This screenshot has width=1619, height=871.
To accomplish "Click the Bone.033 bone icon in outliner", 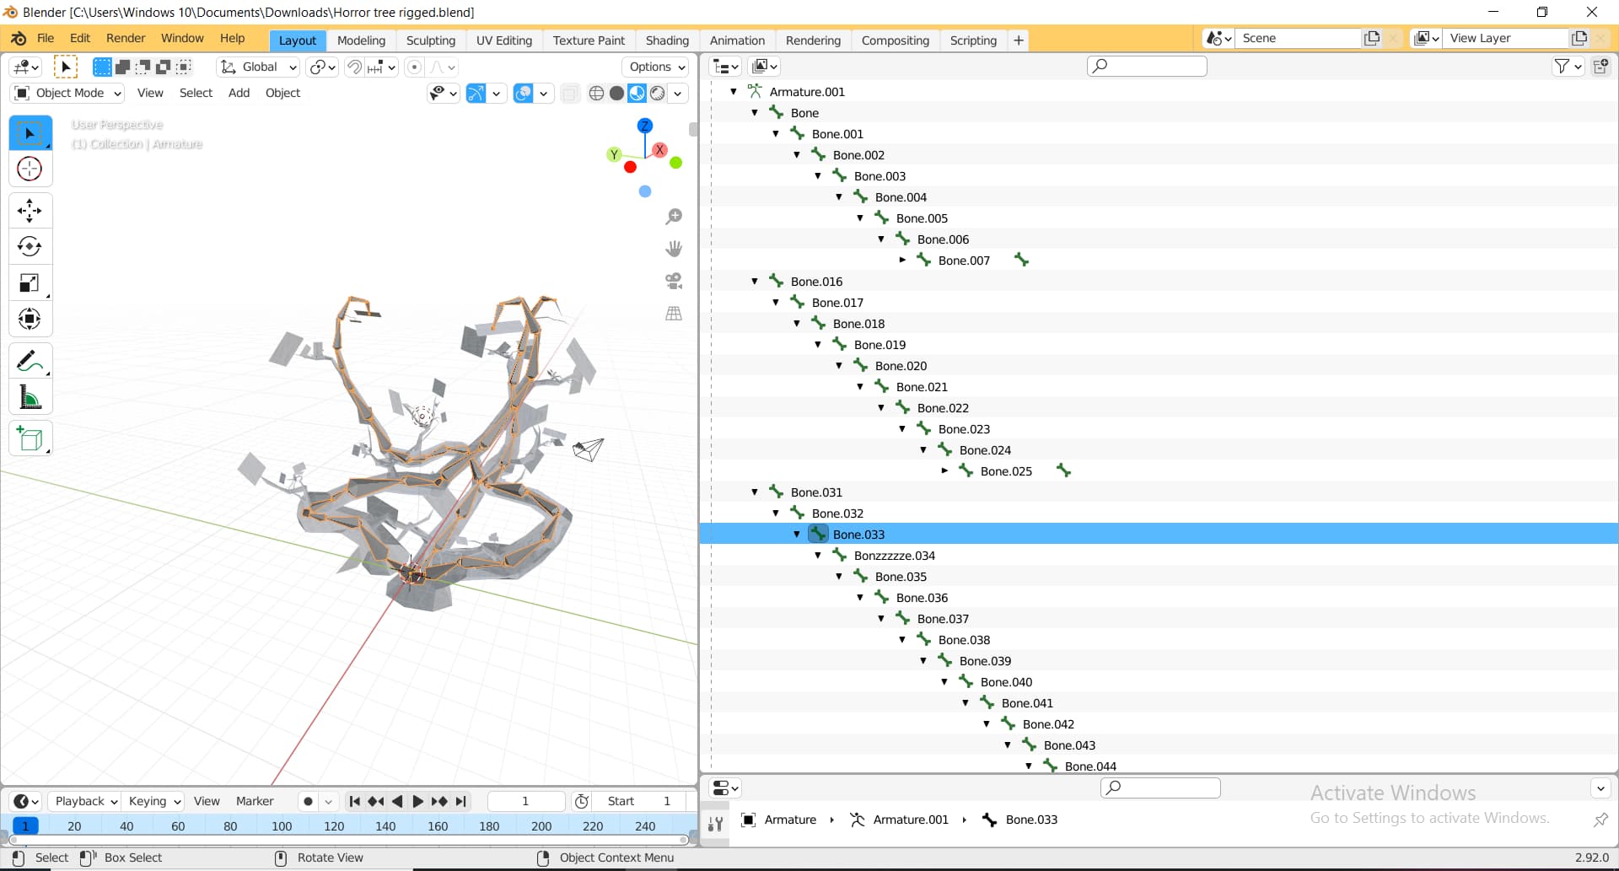I will coord(818,534).
